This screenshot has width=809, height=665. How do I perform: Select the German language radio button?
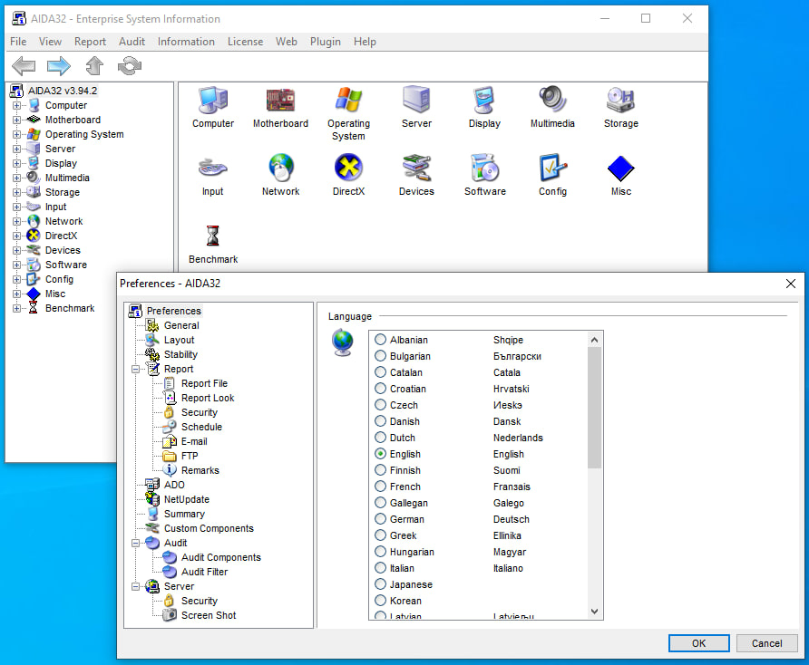tap(380, 518)
